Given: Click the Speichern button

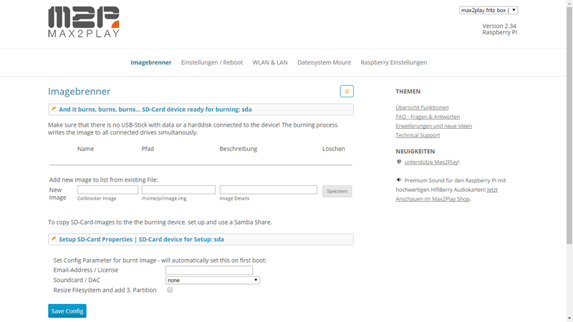Looking at the screenshot, I should [337, 191].
